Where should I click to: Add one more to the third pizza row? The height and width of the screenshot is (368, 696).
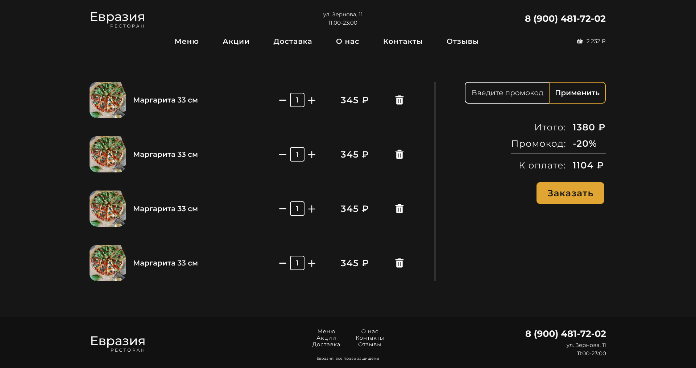(312, 209)
